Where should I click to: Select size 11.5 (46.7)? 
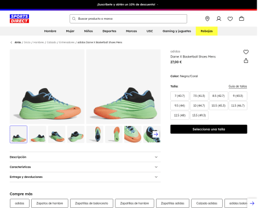pyautogui.click(x=238, y=106)
